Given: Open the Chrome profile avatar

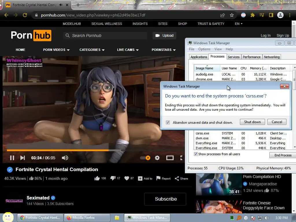Looking at the screenshot, I should tap(280, 15).
